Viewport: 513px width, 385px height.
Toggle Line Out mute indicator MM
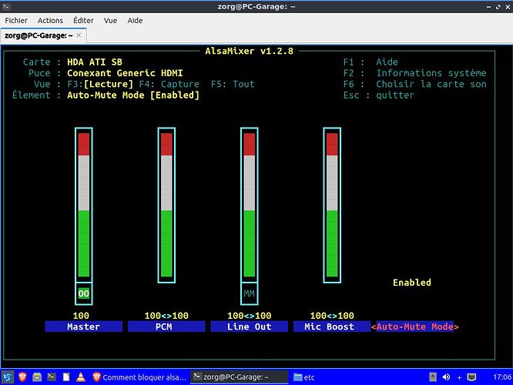click(250, 293)
